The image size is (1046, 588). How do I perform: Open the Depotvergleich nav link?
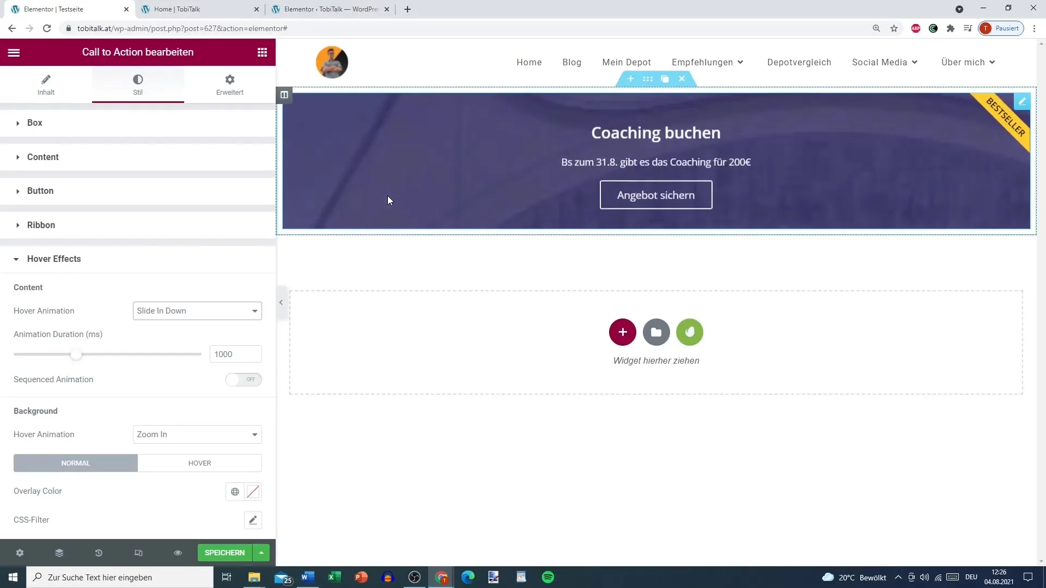(799, 62)
